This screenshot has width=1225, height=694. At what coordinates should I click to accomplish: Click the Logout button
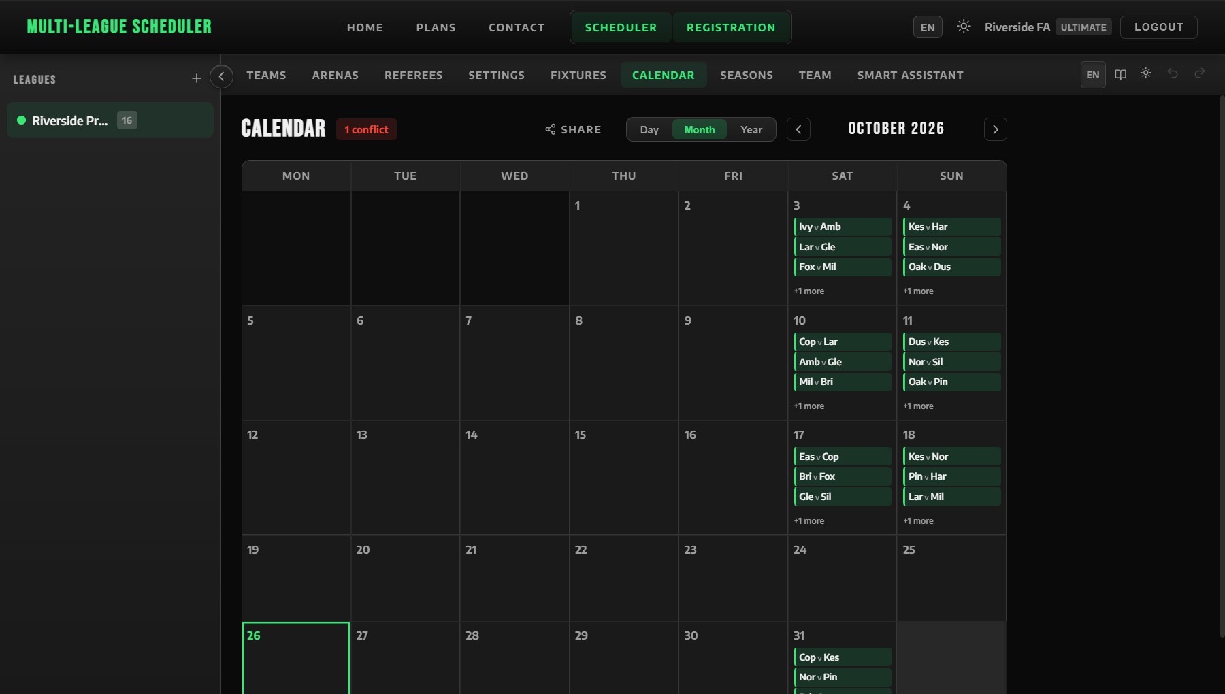1158,27
